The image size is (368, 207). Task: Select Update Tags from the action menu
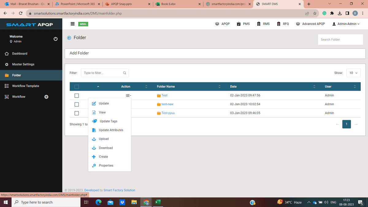tap(108, 121)
